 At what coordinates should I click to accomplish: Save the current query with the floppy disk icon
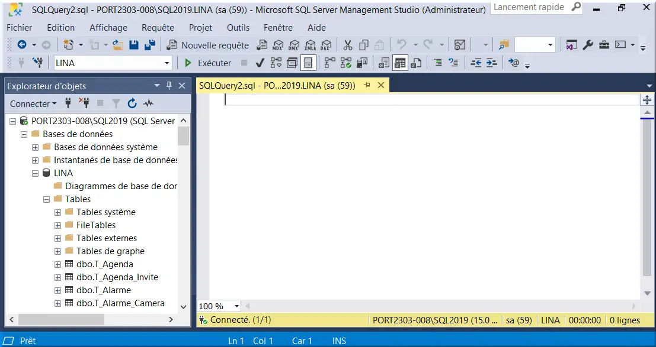tap(134, 45)
